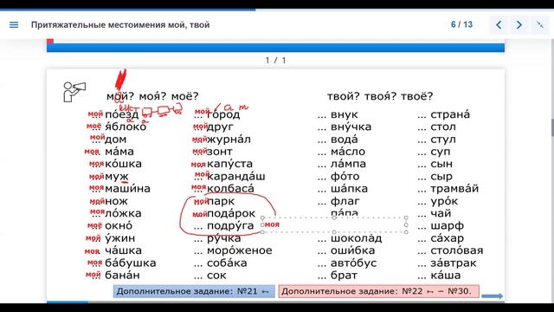The width and height of the screenshot is (554, 312).
Task: Click the word флаг
Action: pos(345,201)
